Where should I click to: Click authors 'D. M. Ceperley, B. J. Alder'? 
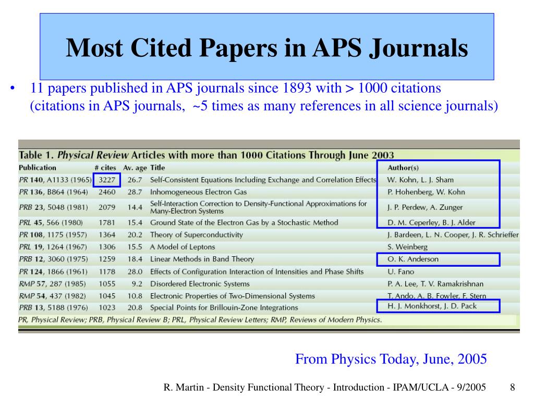(431, 222)
